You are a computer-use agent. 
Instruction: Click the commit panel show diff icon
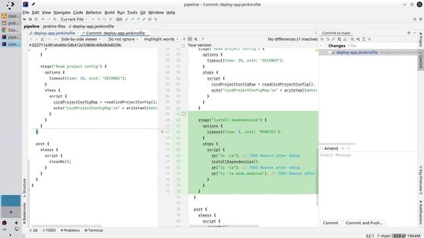(x=333, y=39)
